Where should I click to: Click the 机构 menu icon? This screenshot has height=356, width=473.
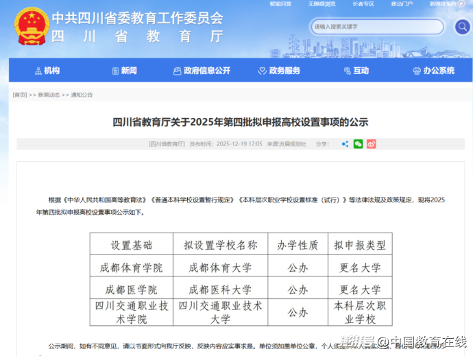tap(38, 71)
